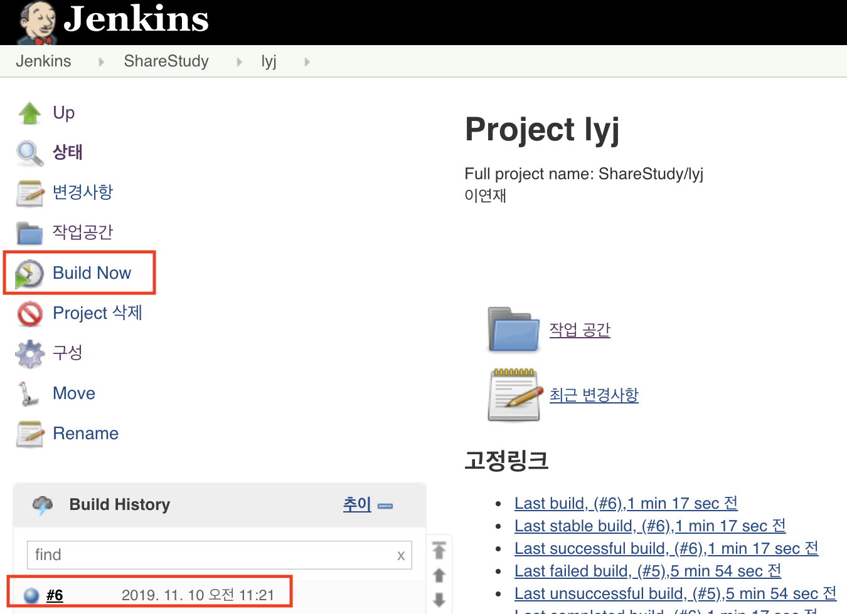The image size is (847, 614).
Task: Click the green Up arrow icon
Action: (x=30, y=113)
